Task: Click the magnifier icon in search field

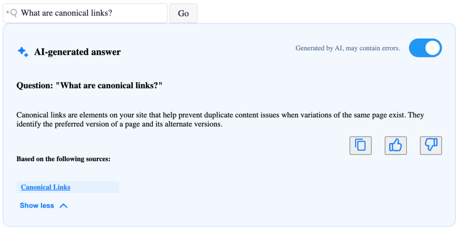Action: tap(11, 13)
